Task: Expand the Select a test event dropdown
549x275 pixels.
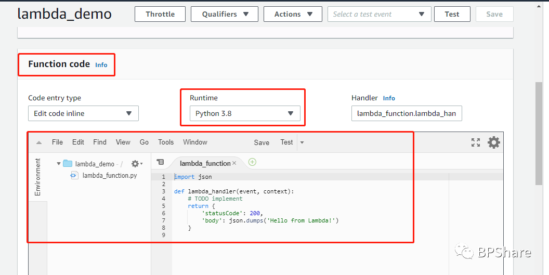Action: point(379,14)
